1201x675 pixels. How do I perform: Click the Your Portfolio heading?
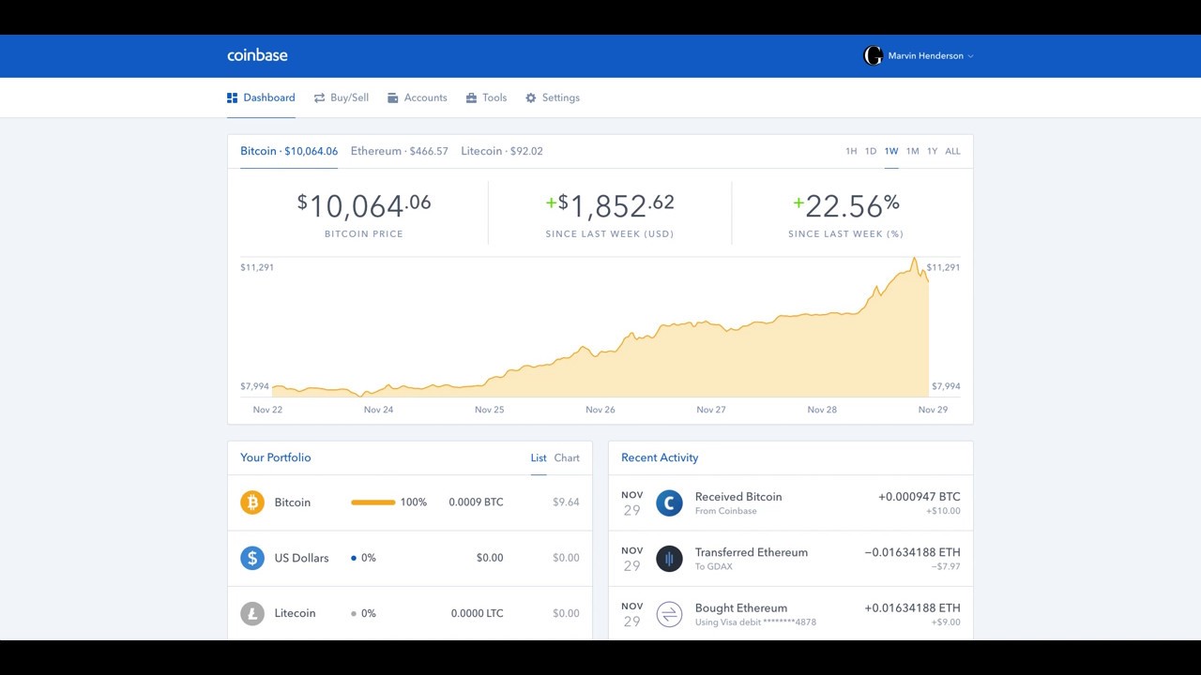[276, 457]
